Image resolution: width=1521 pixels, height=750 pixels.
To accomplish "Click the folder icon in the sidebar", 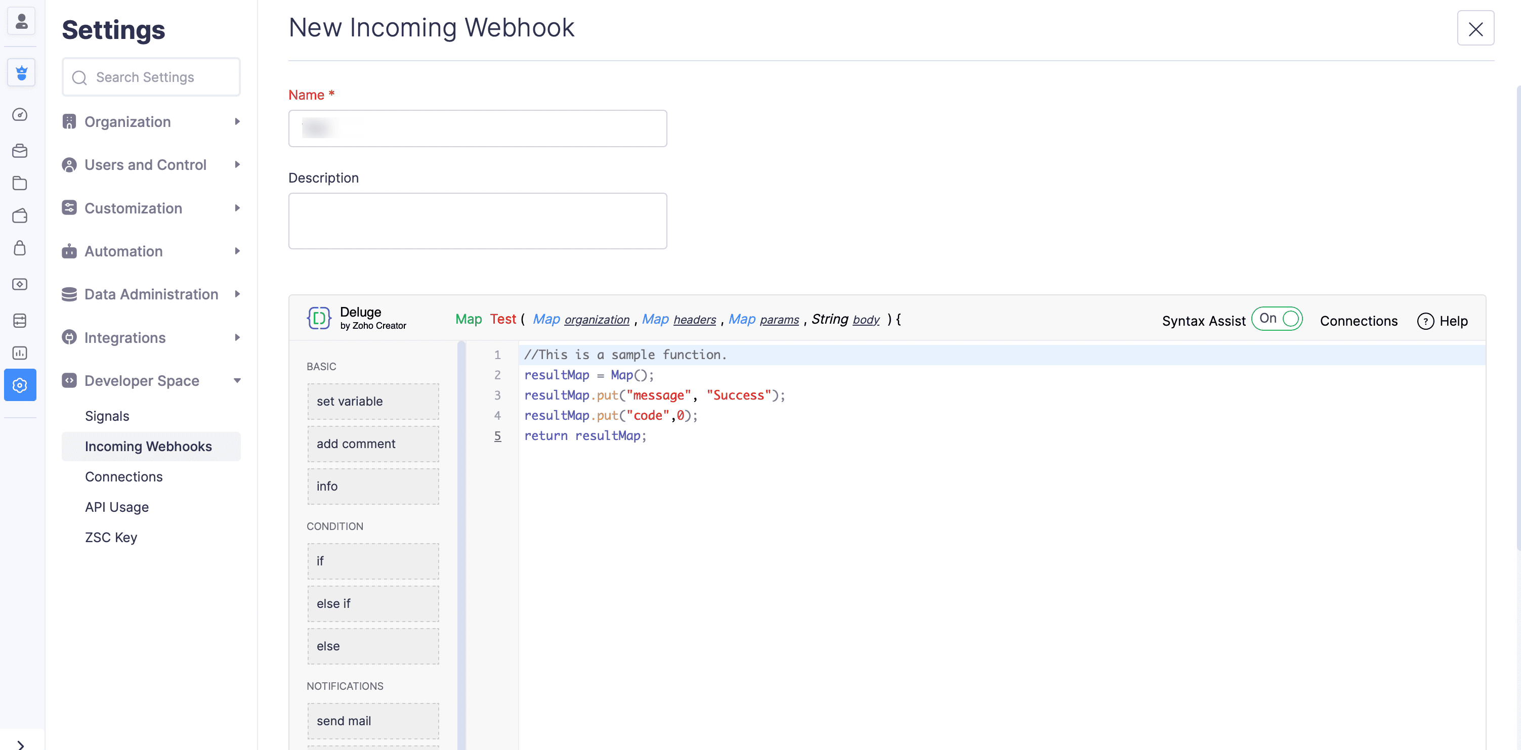I will pyautogui.click(x=20, y=183).
